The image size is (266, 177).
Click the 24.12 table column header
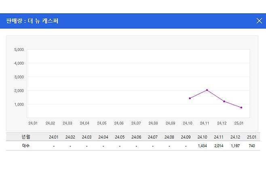[x=235, y=137]
